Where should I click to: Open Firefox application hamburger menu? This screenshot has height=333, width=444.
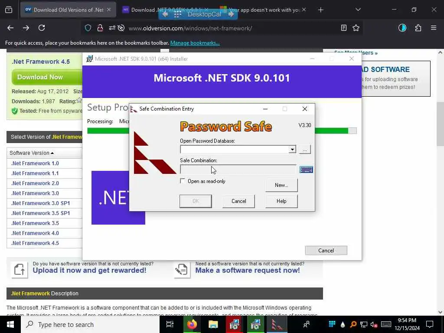click(434, 28)
